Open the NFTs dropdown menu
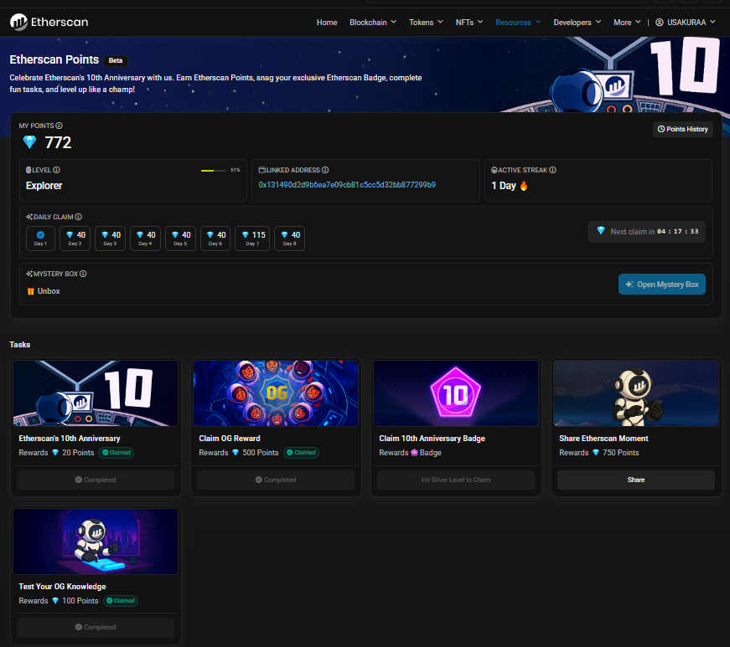The width and height of the screenshot is (730, 647). click(x=469, y=23)
